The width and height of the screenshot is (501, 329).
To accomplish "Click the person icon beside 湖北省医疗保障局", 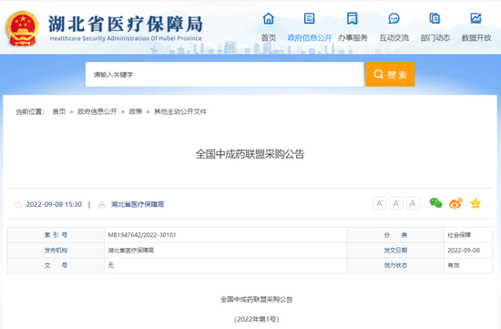I will point(102,205).
